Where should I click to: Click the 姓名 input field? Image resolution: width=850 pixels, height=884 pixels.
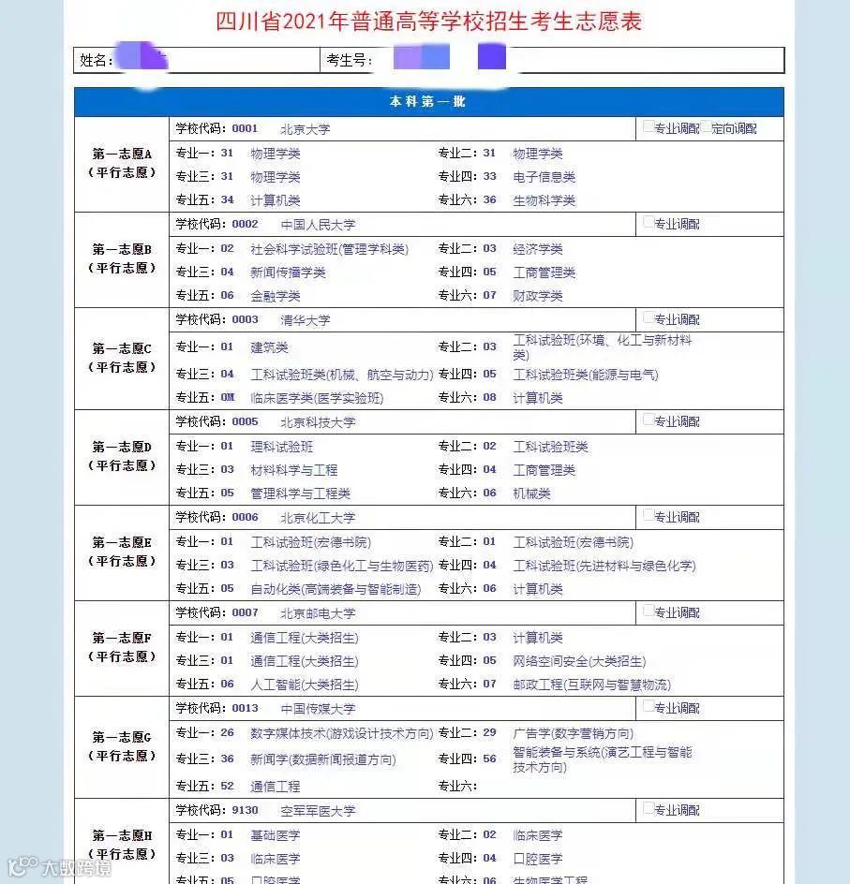(216, 59)
